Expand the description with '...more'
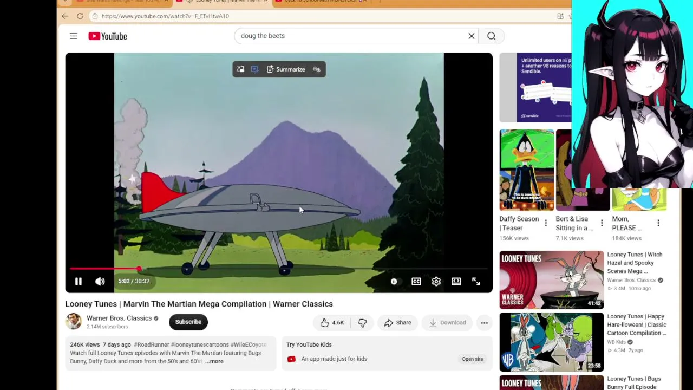The height and width of the screenshot is (390, 693). [x=214, y=361]
